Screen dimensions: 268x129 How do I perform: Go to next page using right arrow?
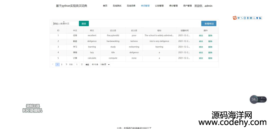(x=66, y=64)
